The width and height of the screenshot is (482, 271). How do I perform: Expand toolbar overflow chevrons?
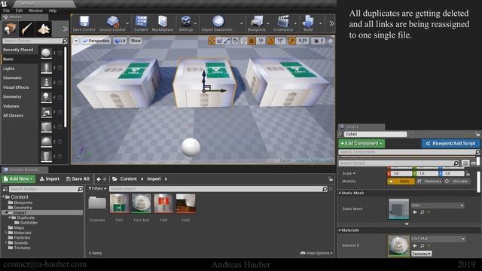331,23
